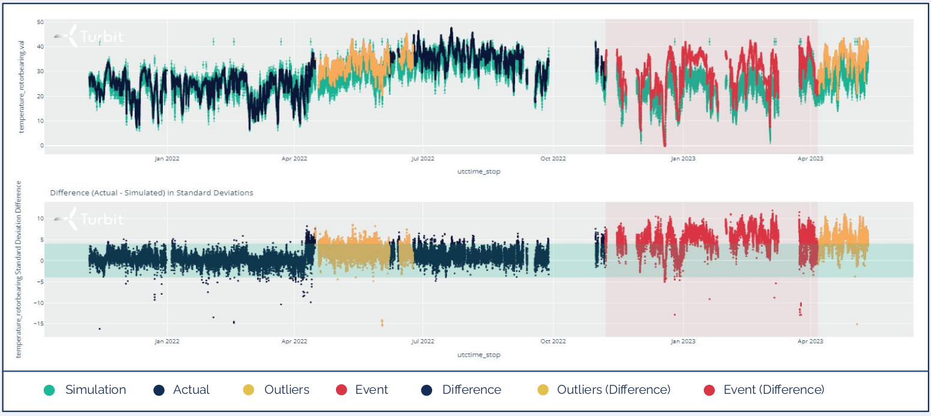Click the yellow Outliers (Difference) color dot
Viewport: 931px width, 416px height.
coord(543,390)
